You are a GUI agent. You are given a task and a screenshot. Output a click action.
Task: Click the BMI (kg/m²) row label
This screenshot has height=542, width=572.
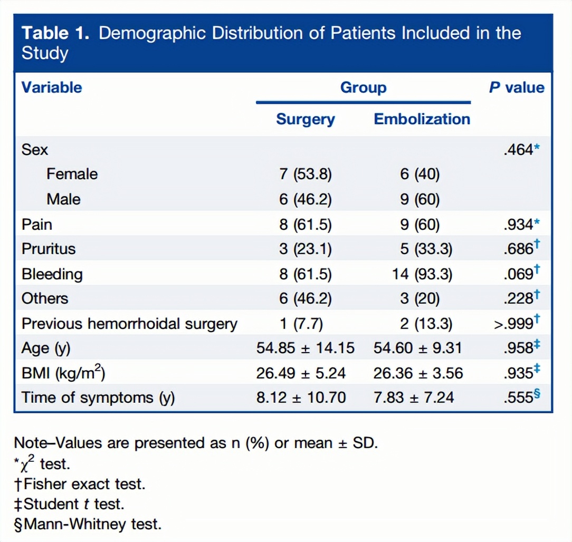click(63, 373)
